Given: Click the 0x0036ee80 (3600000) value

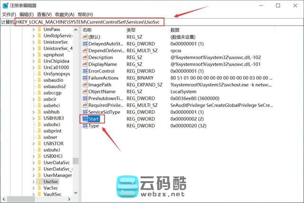Looking at the screenshot, I should 195,98.
